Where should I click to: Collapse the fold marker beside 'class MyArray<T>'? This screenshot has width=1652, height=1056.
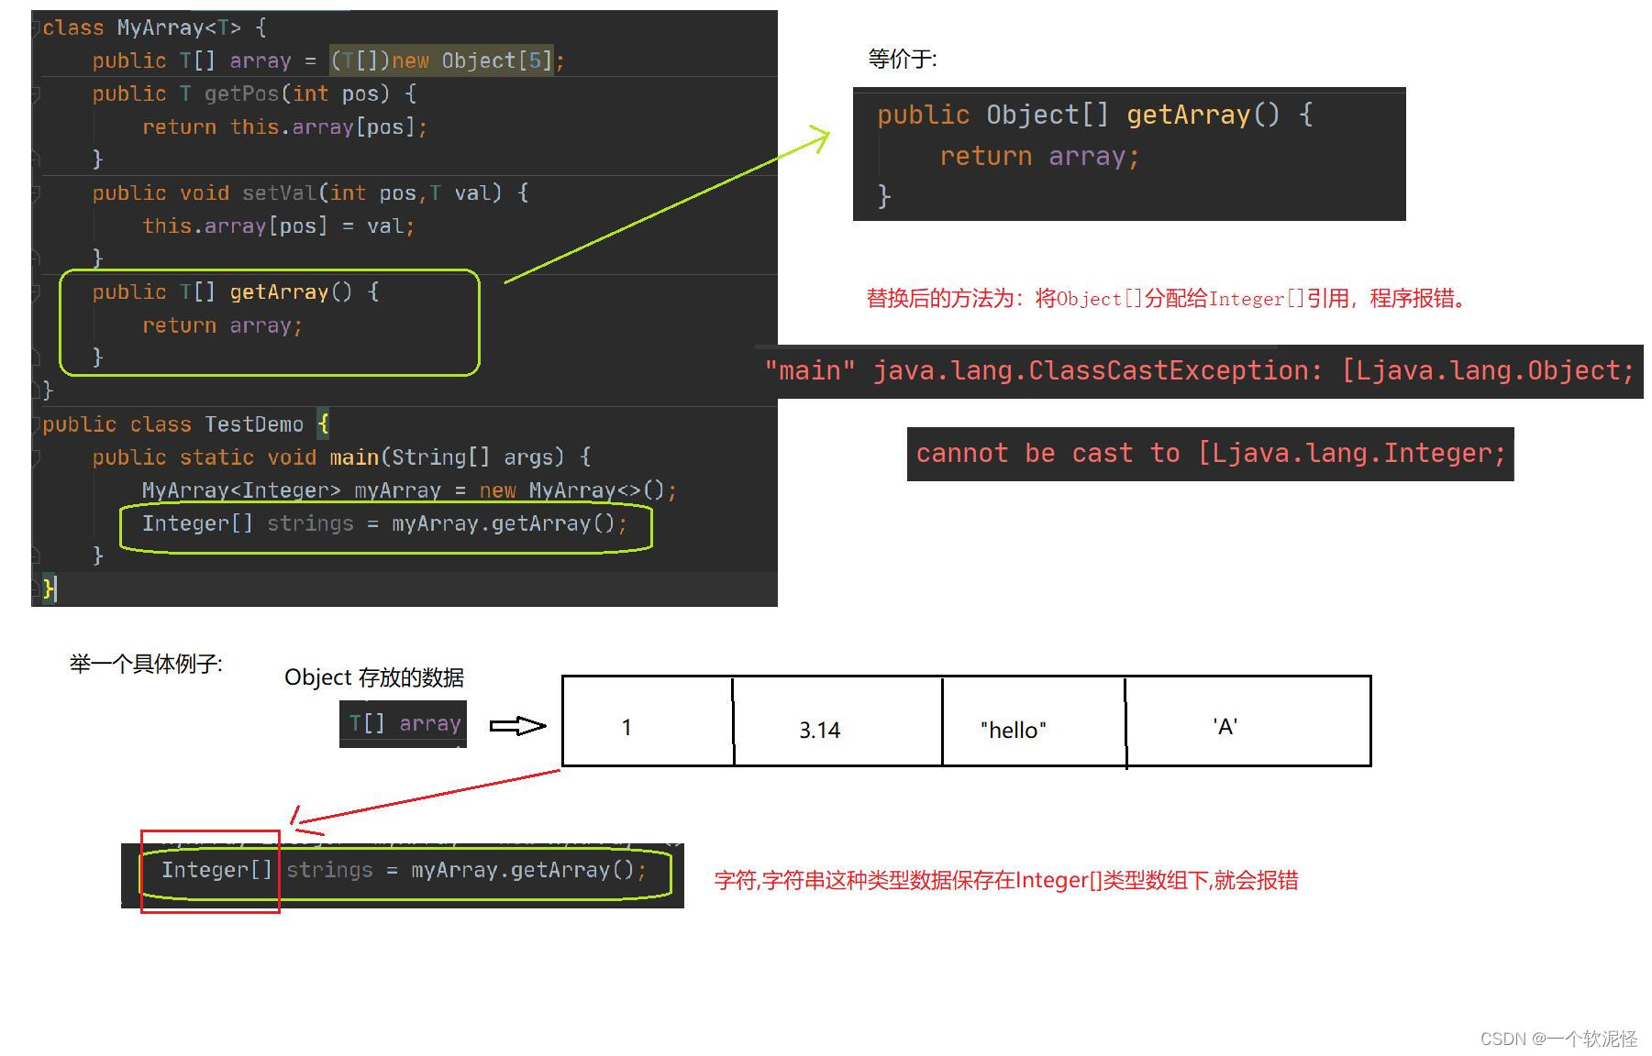37,27
